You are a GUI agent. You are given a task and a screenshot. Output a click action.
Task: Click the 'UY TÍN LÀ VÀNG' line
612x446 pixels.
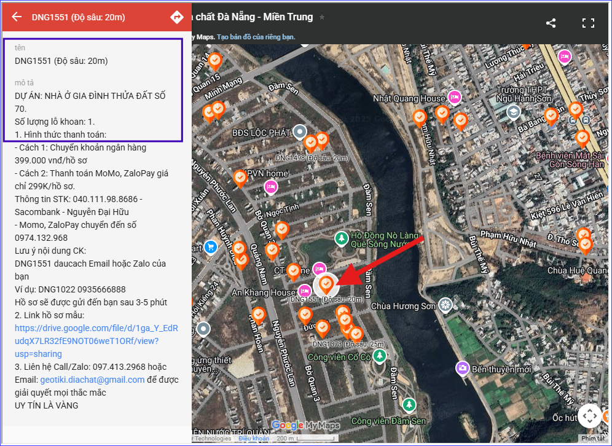tap(47, 405)
